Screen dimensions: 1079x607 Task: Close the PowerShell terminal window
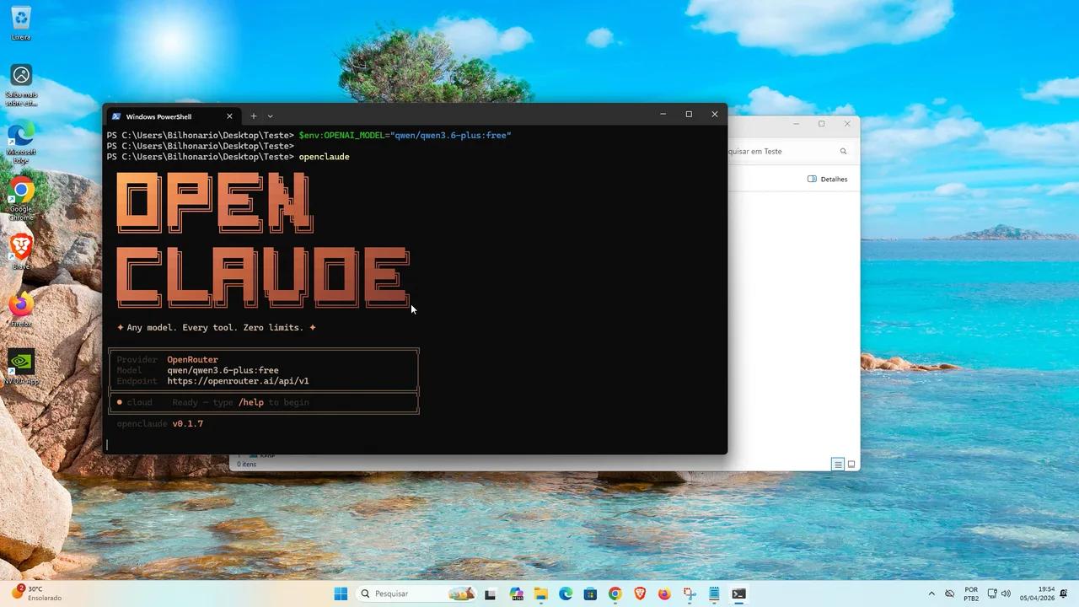pyautogui.click(x=715, y=114)
